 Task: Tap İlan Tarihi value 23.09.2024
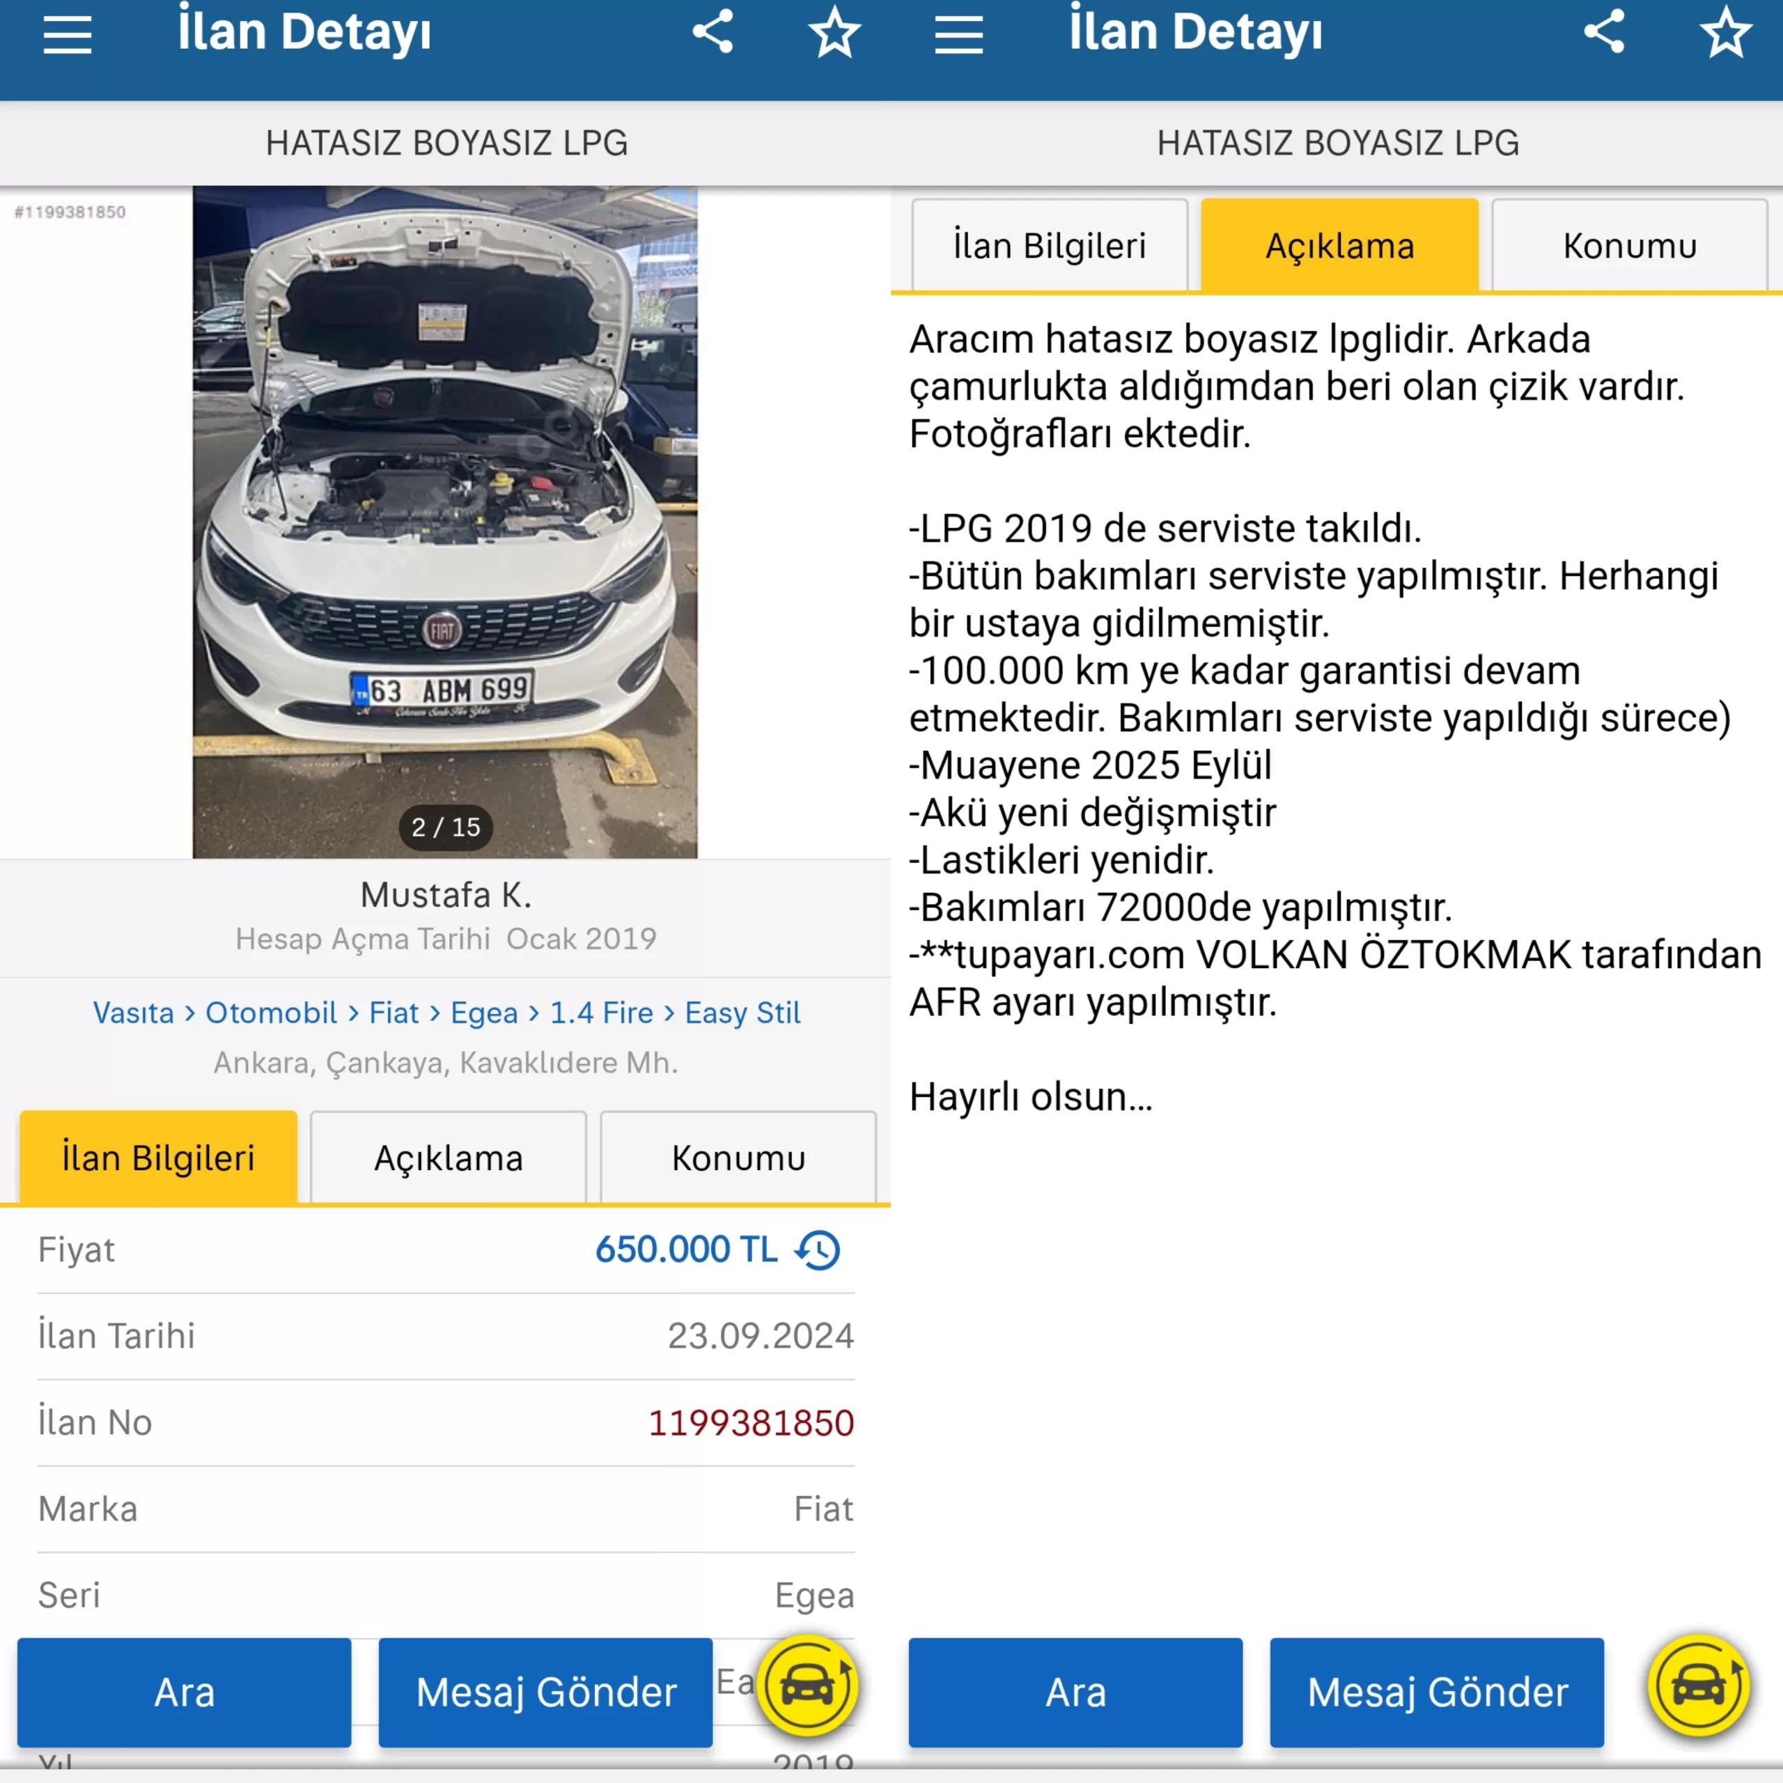pos(761,1337)
